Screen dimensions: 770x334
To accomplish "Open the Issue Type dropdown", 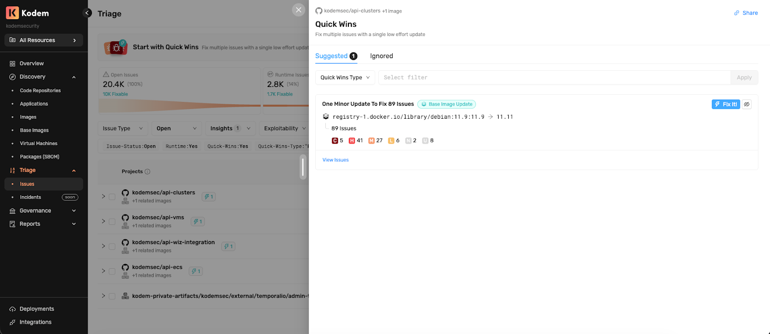I will point(123,128).
